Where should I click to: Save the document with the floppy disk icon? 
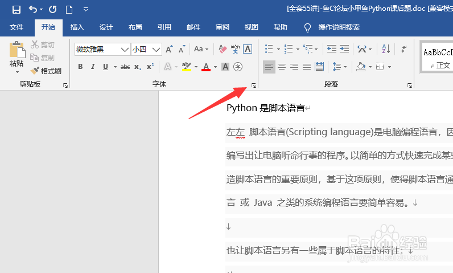[17, 10]
